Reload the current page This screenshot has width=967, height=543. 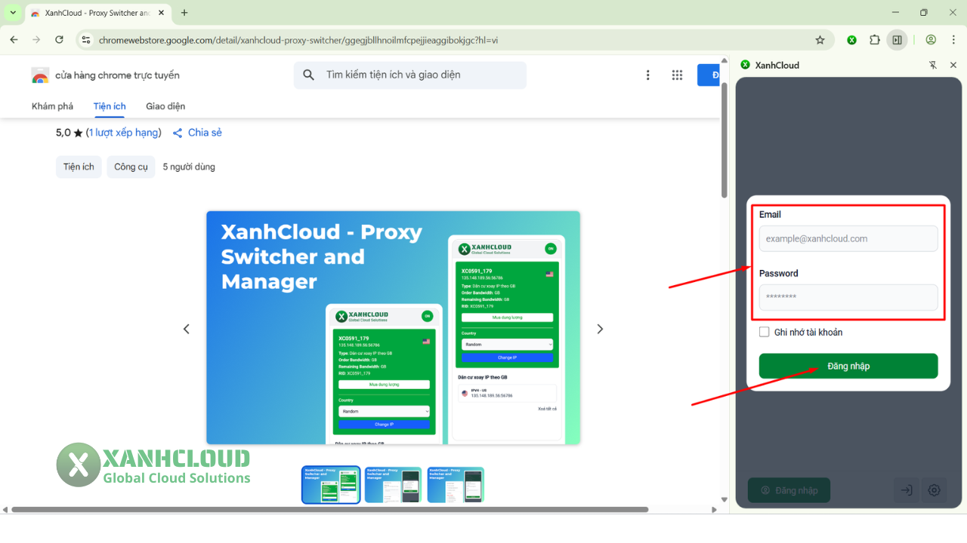point(59,40)
